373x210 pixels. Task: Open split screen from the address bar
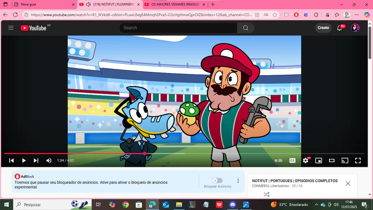[257, 15]
